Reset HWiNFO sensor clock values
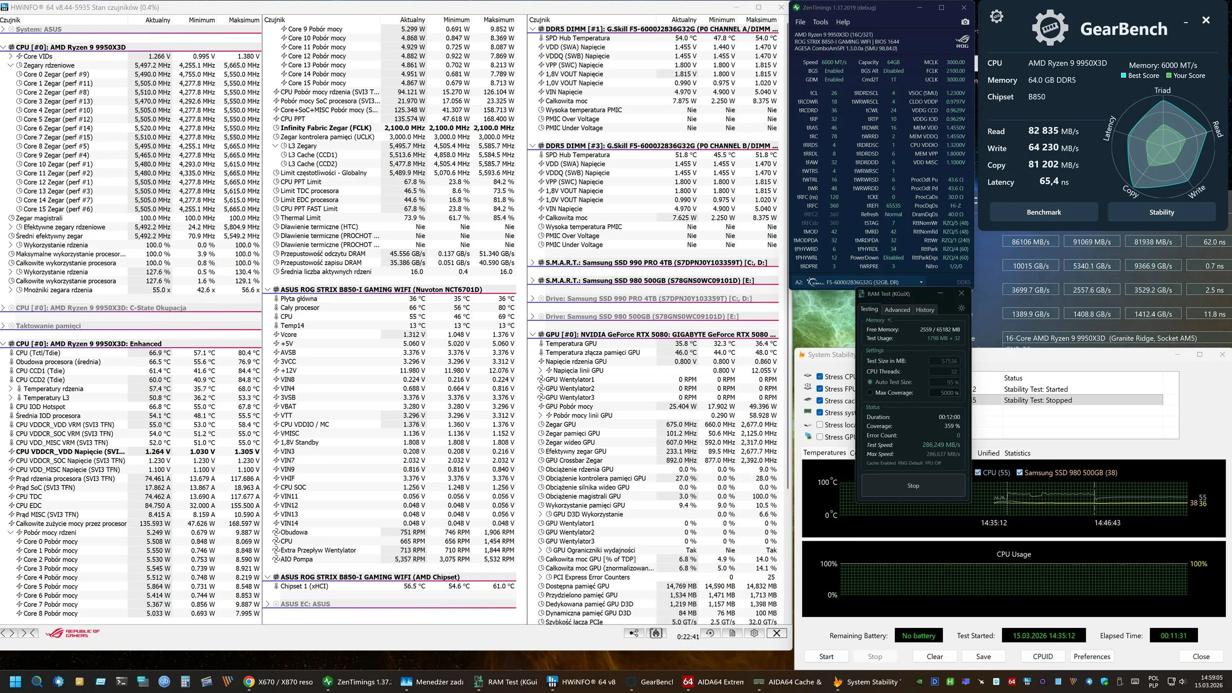1232x693 pixels. (x=710, y=633)
